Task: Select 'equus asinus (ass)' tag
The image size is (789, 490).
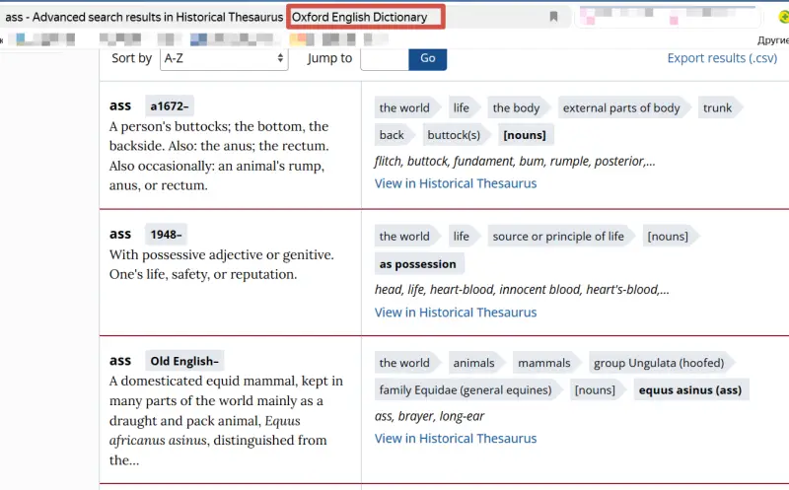Action: pyautogui.click(x=689, y=389)
